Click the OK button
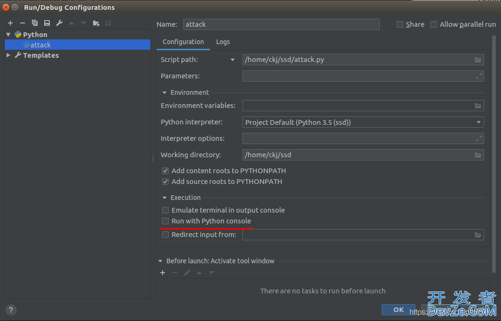The width and height of the screenshot is (501, 321). [399, 310]
